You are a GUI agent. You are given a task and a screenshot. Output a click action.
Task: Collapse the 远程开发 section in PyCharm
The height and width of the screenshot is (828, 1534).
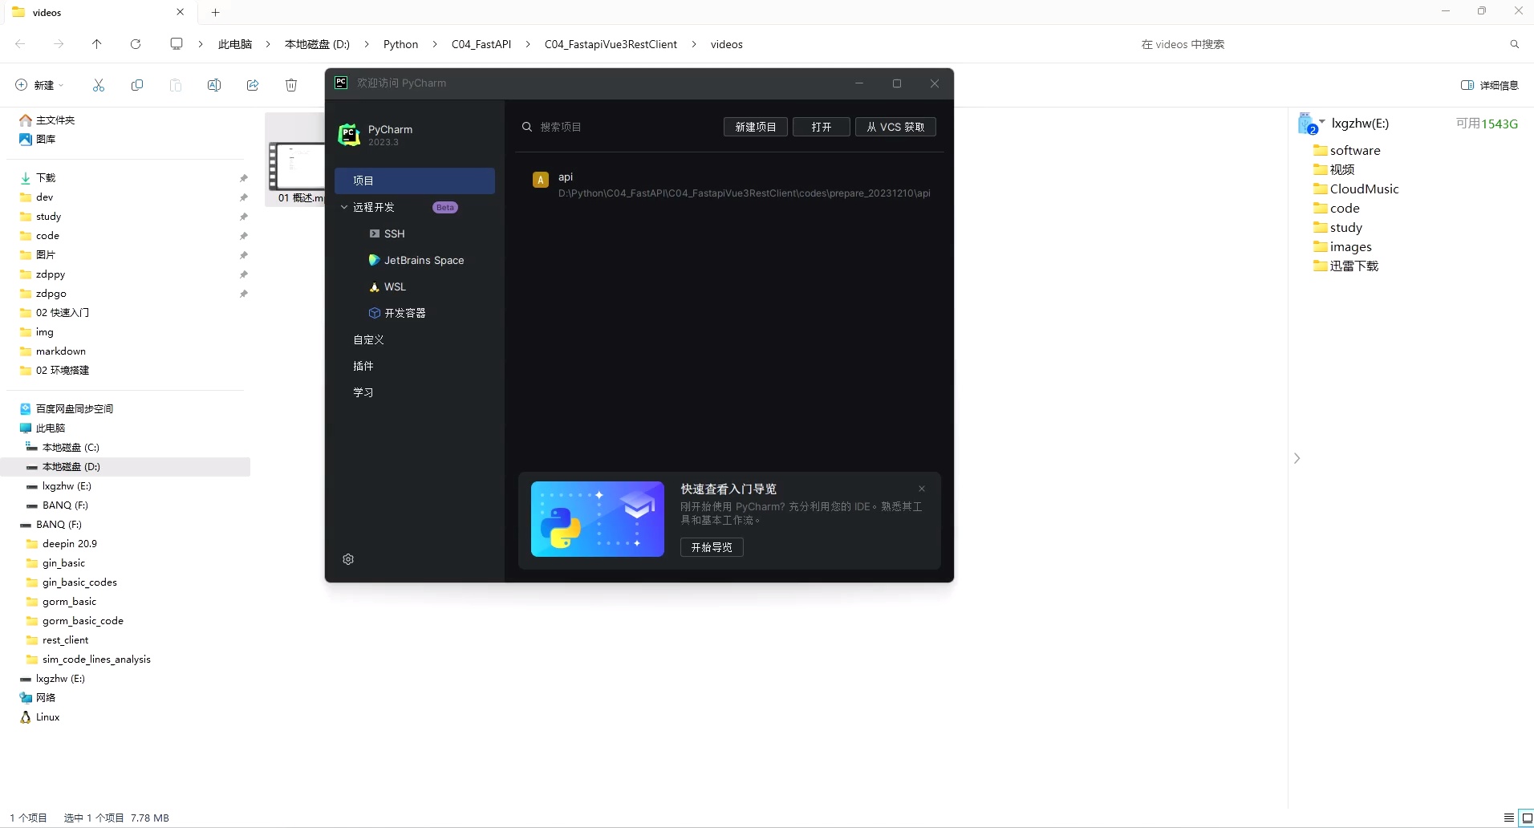(x=344, y=206)
